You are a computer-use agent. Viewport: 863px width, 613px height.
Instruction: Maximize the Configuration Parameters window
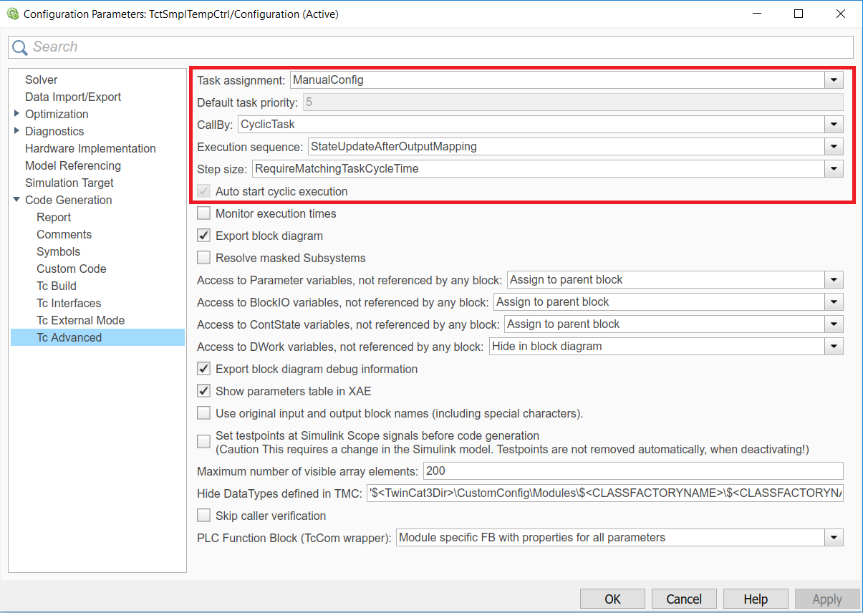(799, 14)
